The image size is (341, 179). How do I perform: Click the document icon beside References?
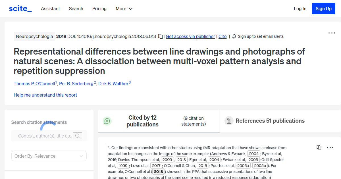tap(229, 121)
